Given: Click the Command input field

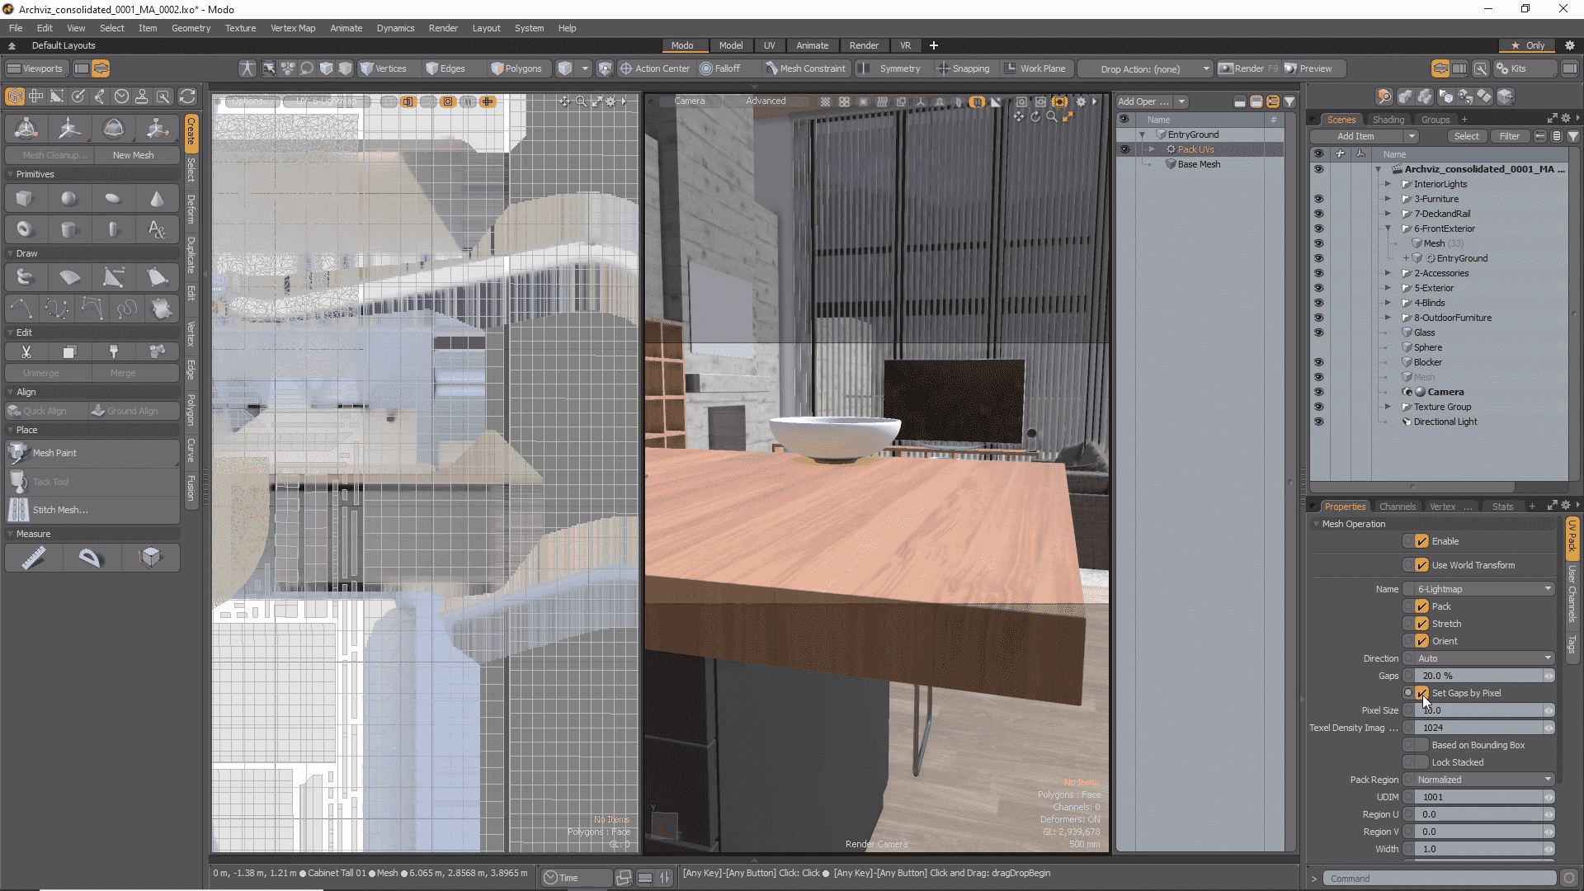Looking at the screenshot, I should [x=1439, y=879].
